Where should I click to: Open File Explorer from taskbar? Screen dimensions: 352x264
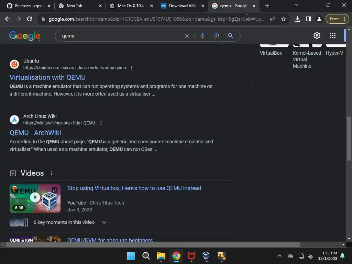tap(161, 256)
